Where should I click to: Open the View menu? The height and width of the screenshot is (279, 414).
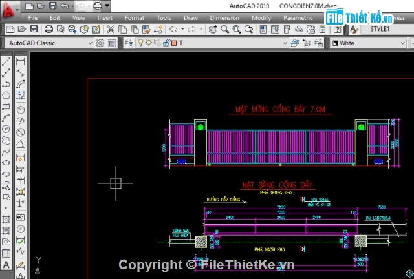(79, 17)
